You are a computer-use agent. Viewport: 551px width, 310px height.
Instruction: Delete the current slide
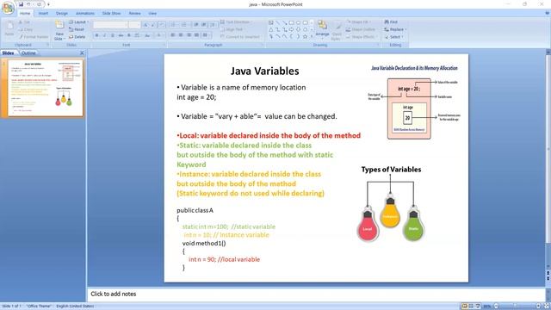click(77, 36)
